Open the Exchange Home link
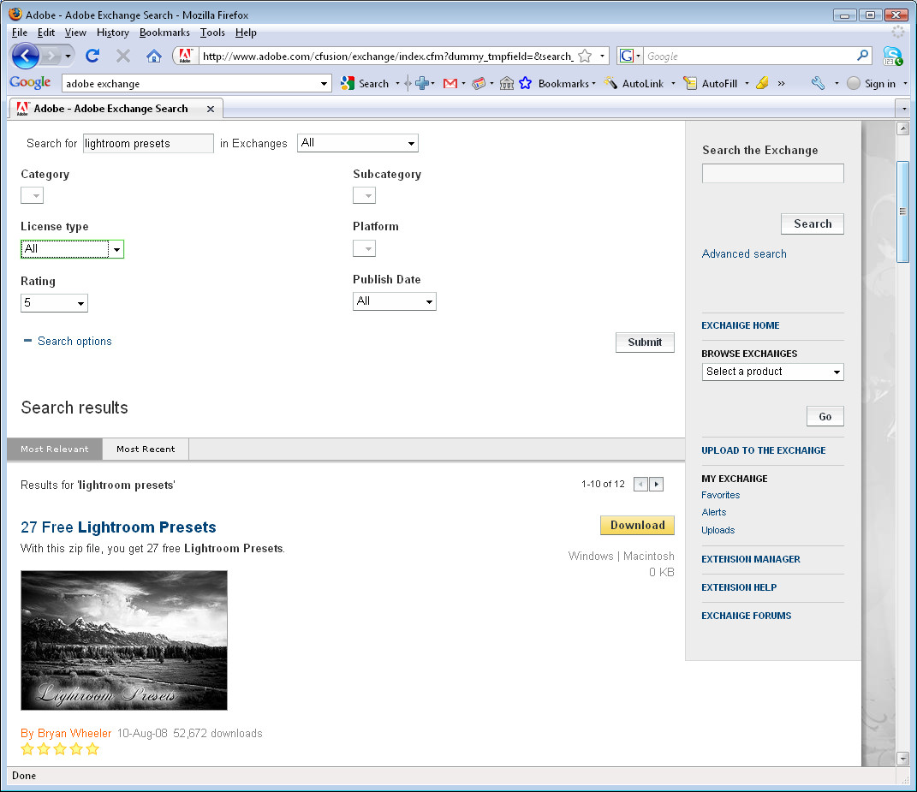Viewport: 917px width, 792px height. pyautogui.click(x=741, y=325)
